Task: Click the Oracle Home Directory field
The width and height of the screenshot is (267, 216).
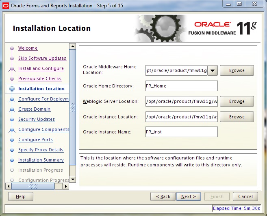Action: [181, 86]
